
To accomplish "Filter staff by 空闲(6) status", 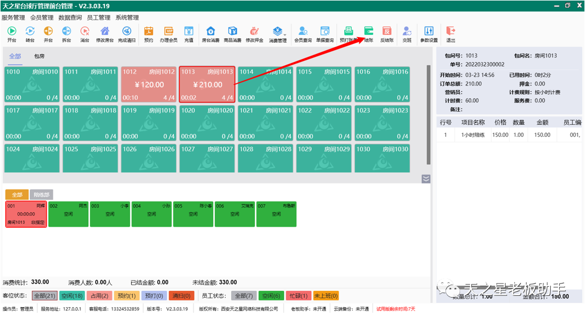I will pyautogui.click(x=271, y=296).
